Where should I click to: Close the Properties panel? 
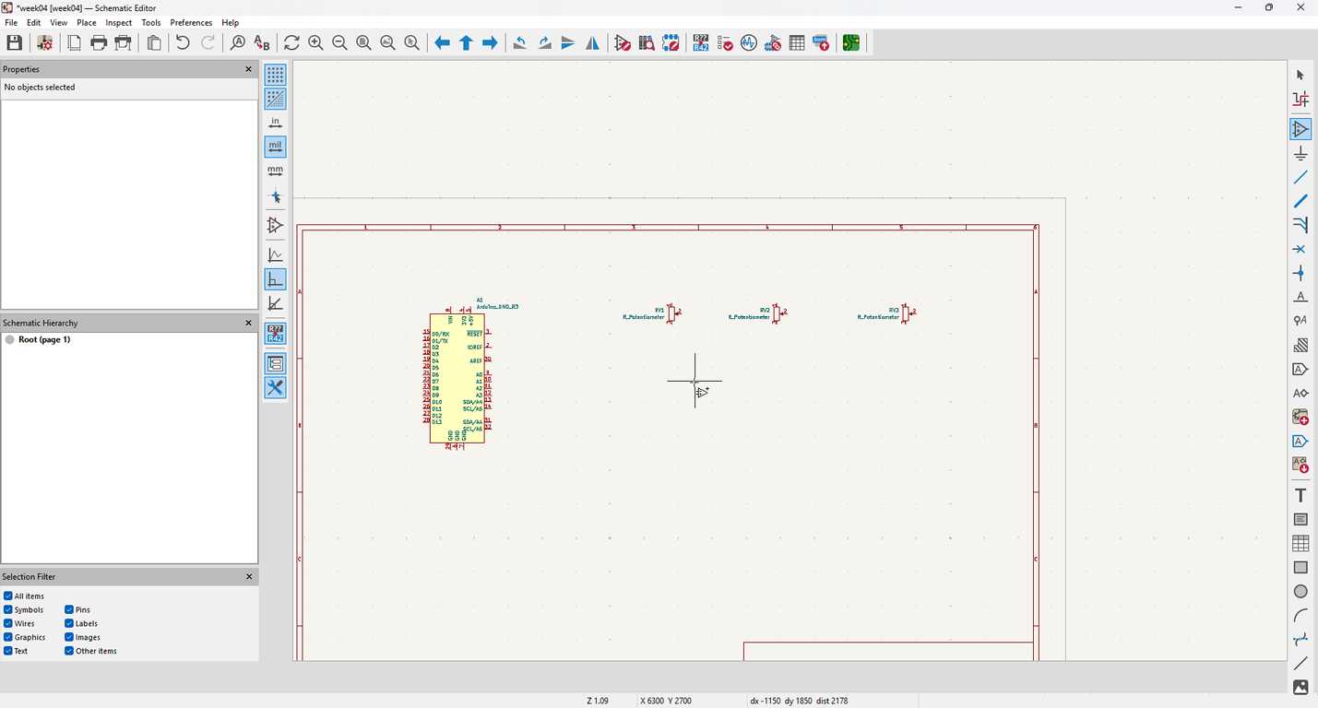click(x=248, y=69)
